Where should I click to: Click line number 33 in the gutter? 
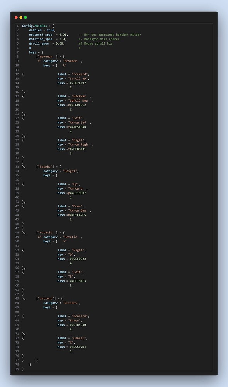[17, 167]
